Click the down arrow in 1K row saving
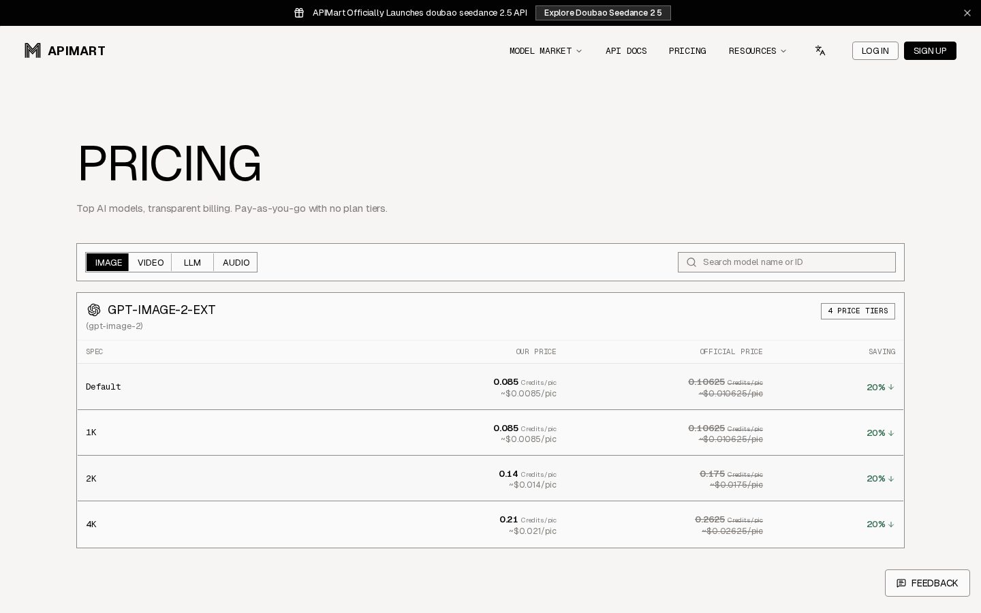The height and width of the screenshot is (613, 981). tap(891, 433)
